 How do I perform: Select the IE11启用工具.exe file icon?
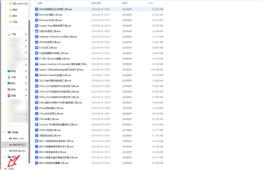[x=36, y=48]
